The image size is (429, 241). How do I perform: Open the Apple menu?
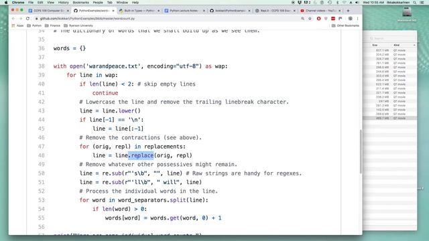click(x=6, y=3)
